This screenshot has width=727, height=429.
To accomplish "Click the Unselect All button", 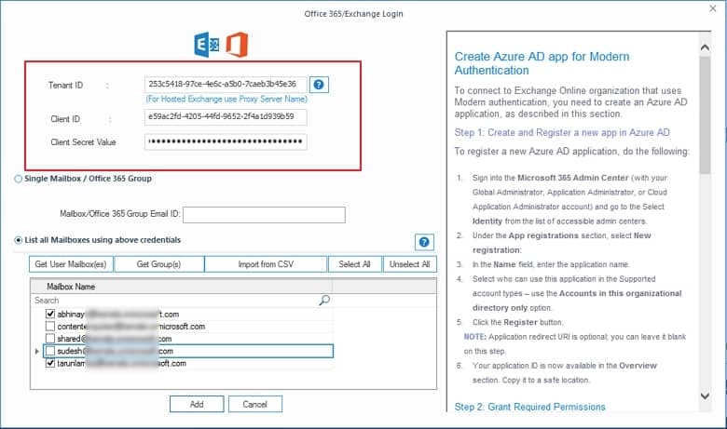I will [x=410, y=264].
